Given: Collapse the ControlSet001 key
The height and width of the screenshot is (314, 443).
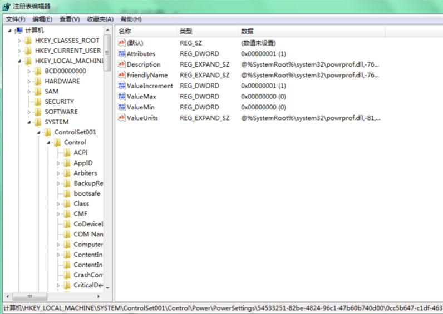Looking at the screenshot, I should point(39,132).
